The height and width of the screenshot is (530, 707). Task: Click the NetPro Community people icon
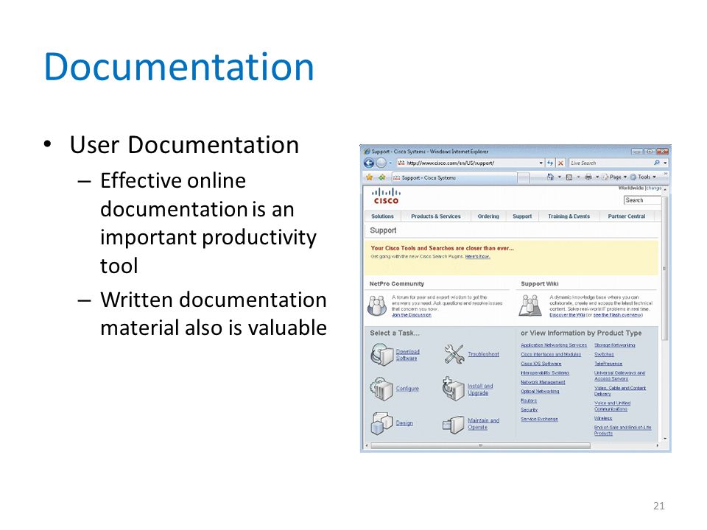point(377,305)
